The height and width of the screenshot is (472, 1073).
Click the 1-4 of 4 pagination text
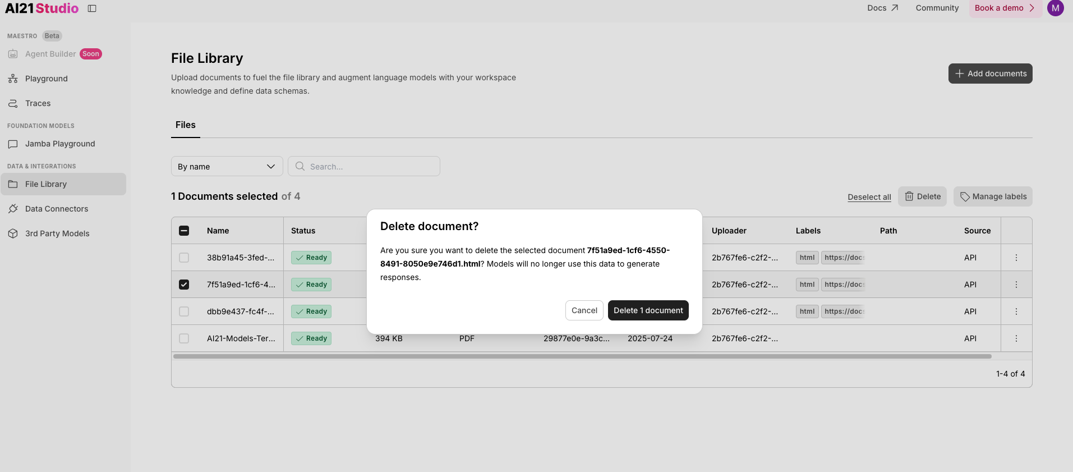coord(1011,374)
